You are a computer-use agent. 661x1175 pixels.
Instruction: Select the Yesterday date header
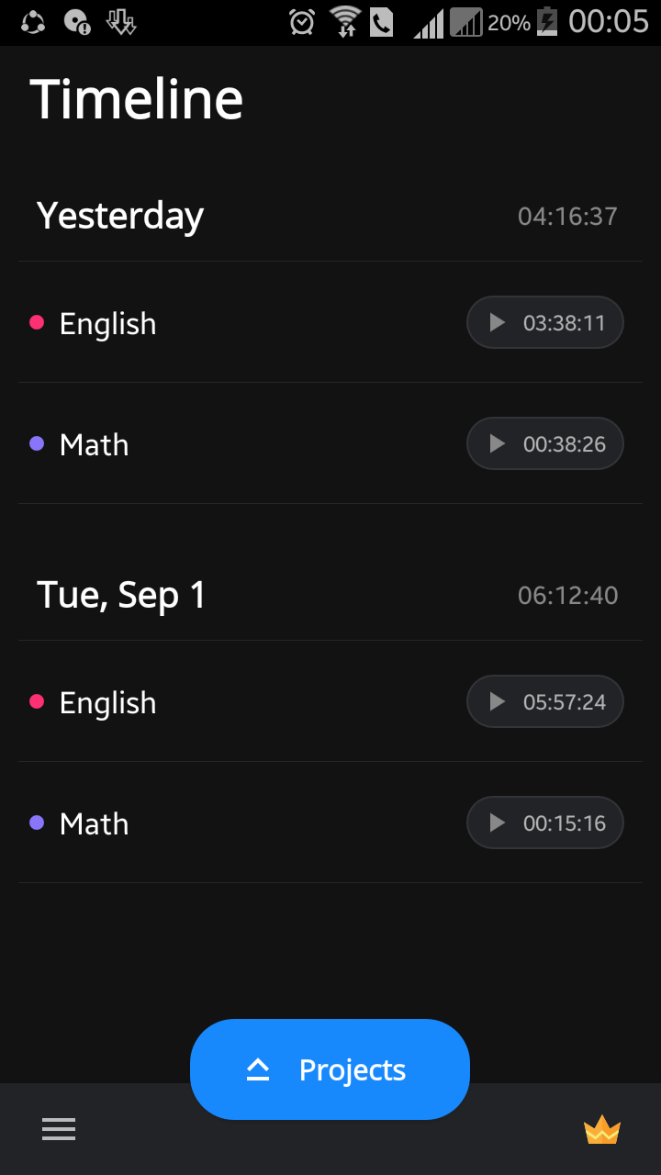pyautogui.click(x=120, y=216)
